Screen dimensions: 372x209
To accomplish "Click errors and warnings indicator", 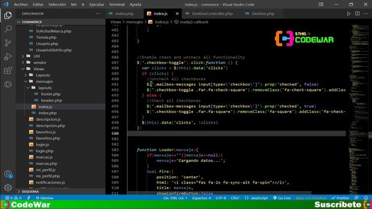I will click(x=13, y=198).
